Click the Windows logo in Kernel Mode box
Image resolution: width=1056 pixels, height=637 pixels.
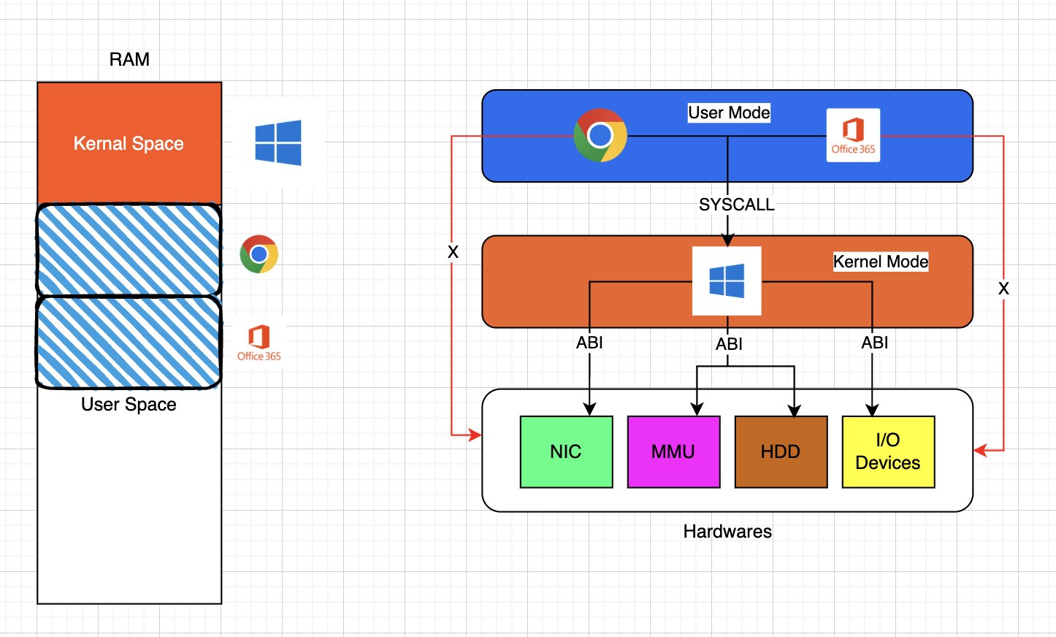(727, 281)
